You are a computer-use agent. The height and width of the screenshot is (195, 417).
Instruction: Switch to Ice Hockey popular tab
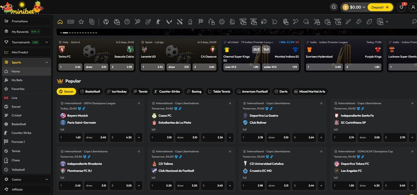pos(117,91)
